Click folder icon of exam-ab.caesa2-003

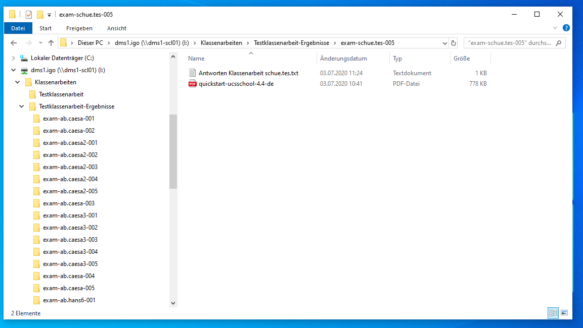click(36, 167)
